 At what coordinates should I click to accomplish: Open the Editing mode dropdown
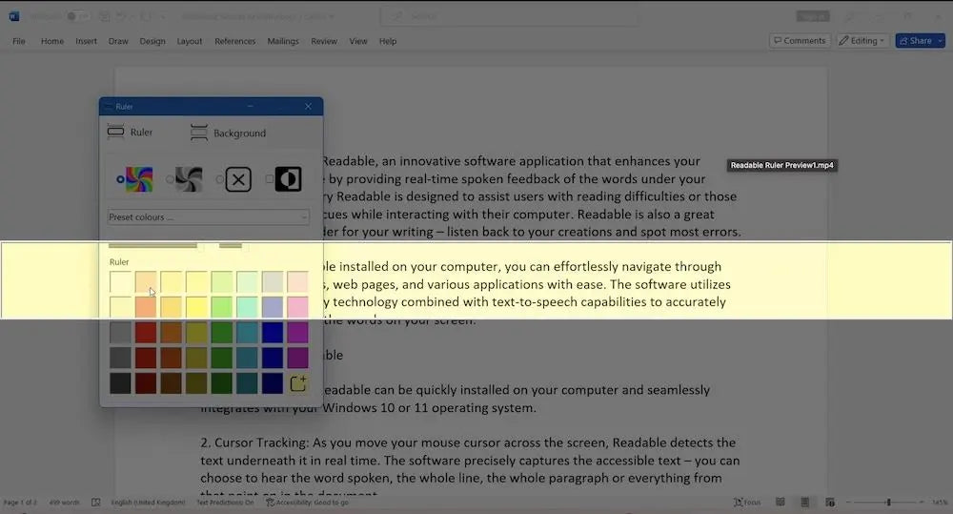862,41
